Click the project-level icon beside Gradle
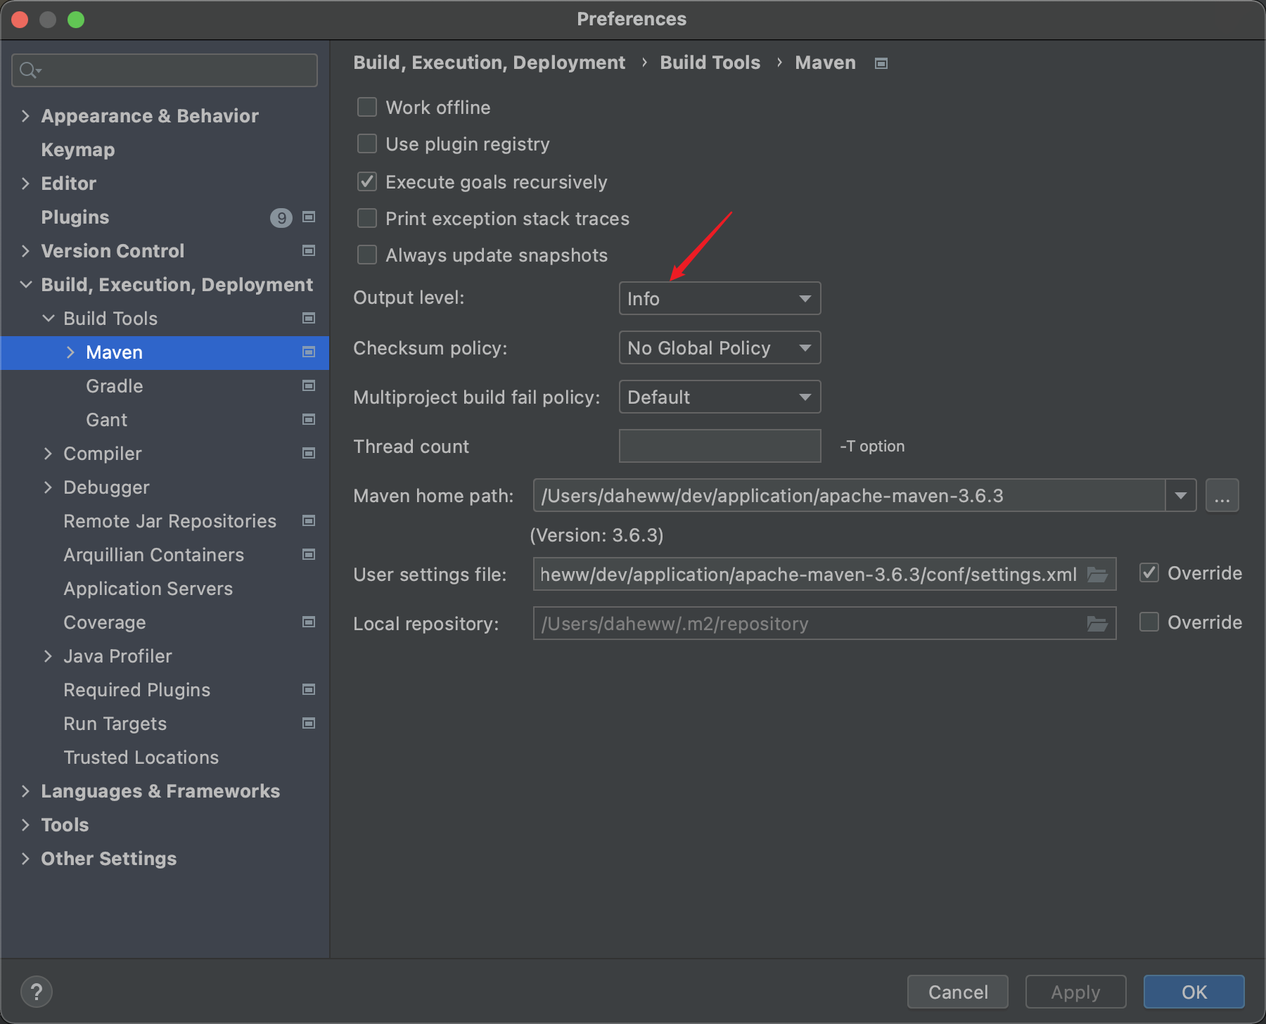This screenshot has height=1024, width=1266. [x=308, y=386]
